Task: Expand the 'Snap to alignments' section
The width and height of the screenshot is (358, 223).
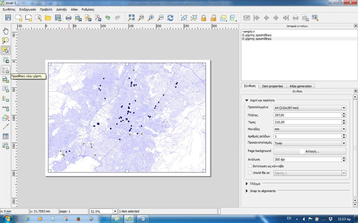Action: tap(246, 191)
